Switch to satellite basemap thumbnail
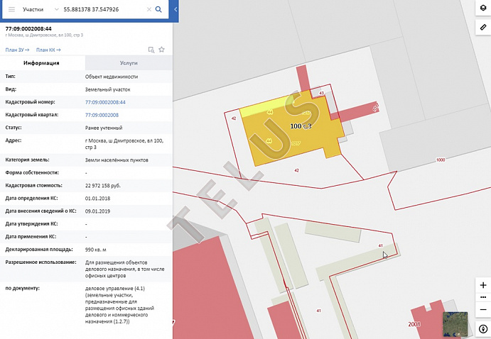The image size is (491, 339). 455,324
